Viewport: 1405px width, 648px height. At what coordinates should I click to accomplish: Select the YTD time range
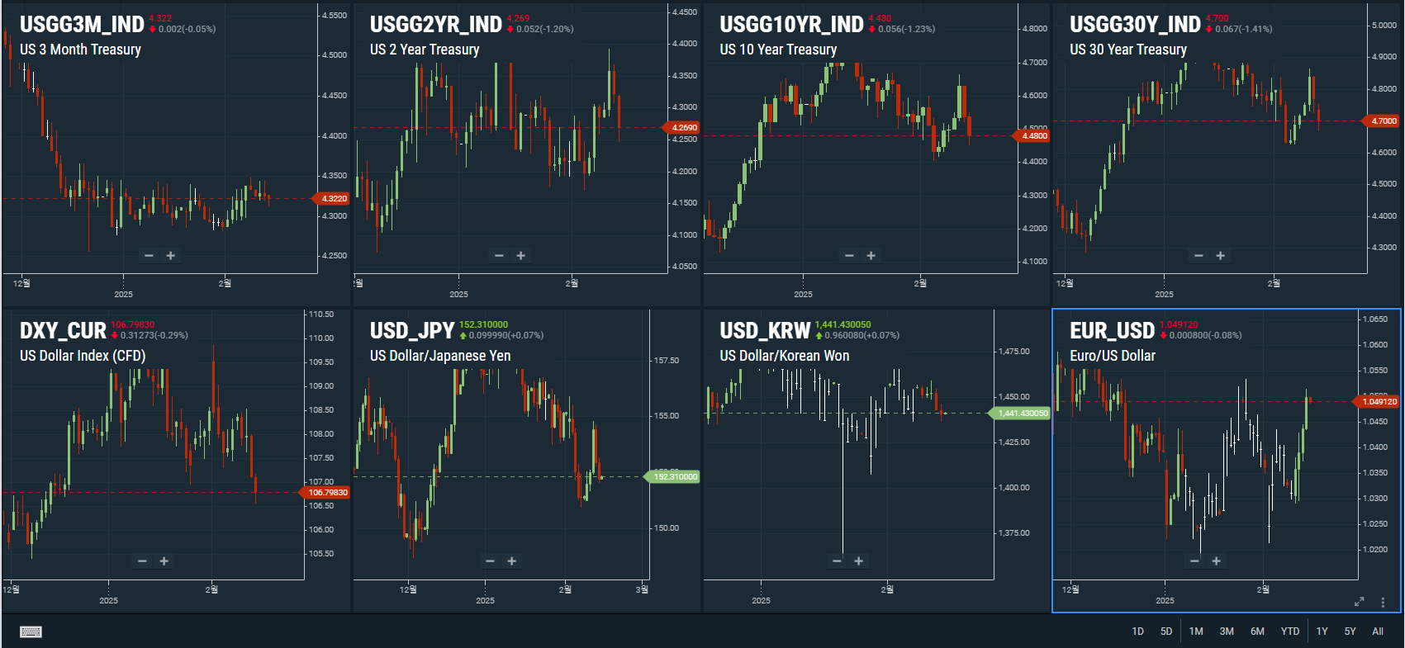1290,631
